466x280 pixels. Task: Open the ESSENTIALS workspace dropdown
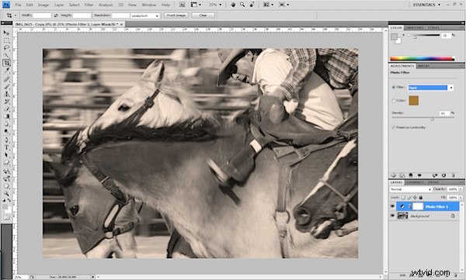427,5
